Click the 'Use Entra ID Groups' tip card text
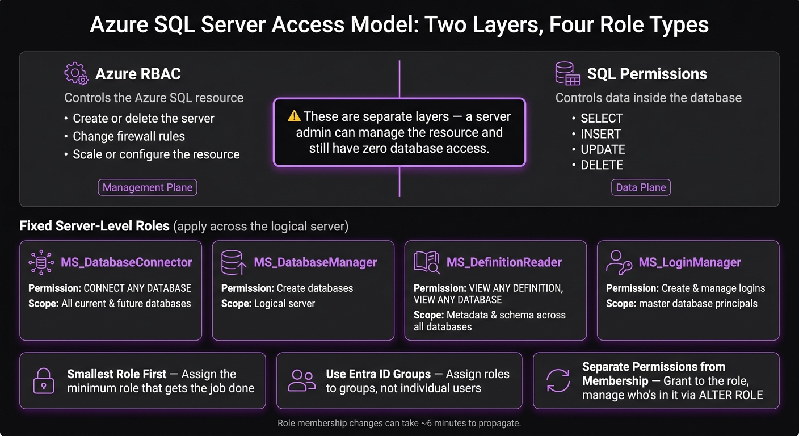The height and width of the screenshot is (436, 799). (418, 381)
